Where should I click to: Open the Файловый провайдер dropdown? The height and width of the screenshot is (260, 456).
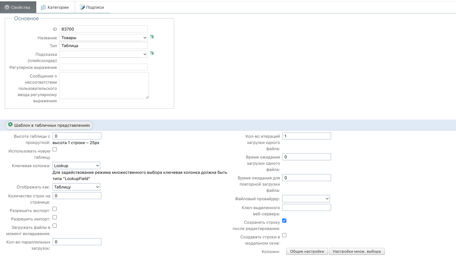pyautogui.click(x=306, y=199)
